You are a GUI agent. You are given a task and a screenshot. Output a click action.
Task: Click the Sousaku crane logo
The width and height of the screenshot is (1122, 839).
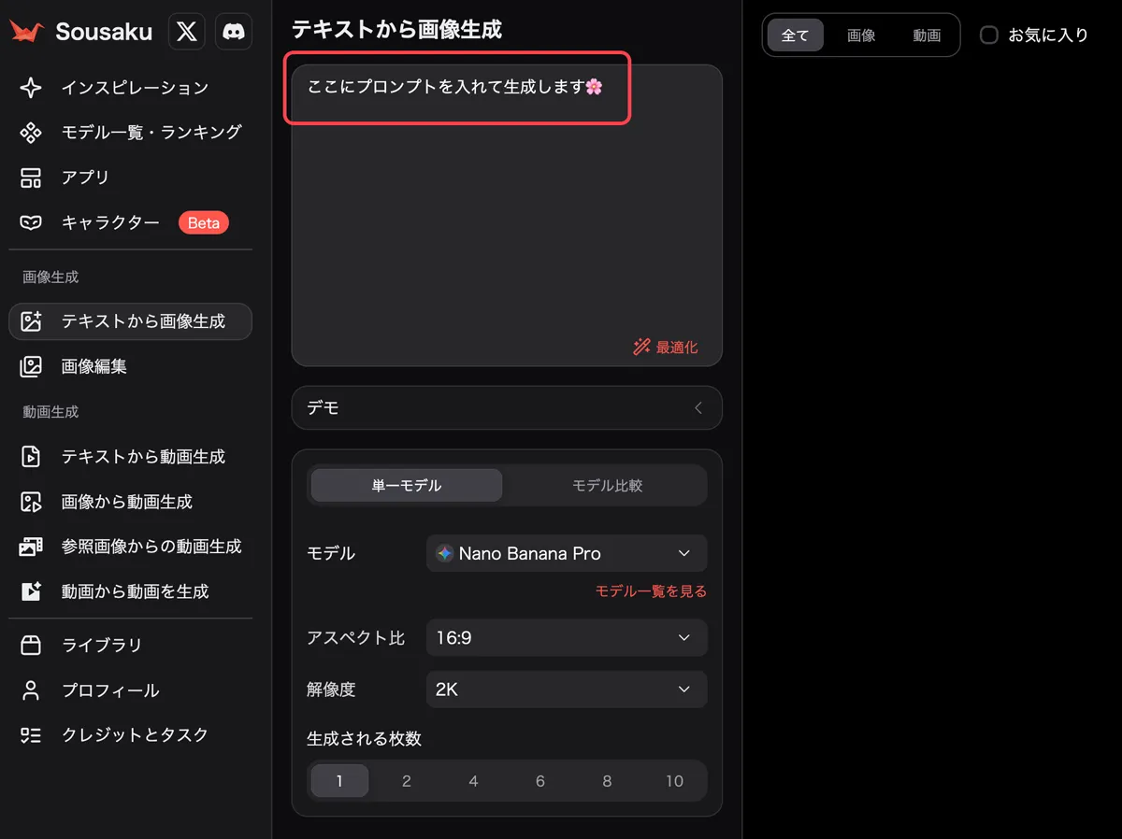point(27,32)
